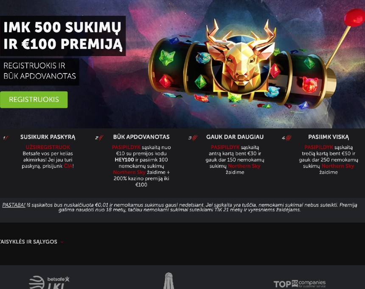Click the Betsafe LKL logo
This screenshot has width=365, height=289.
click(x=49, y=282)
